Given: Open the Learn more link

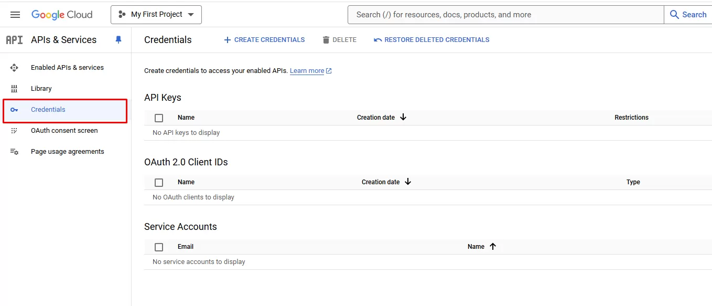Looking at the screenshot, I should pos(307,71).
